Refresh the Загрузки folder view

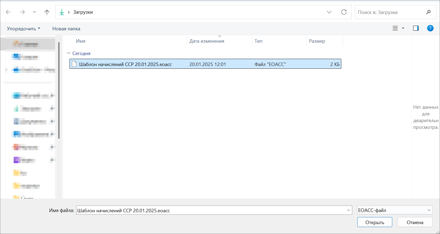344,12
